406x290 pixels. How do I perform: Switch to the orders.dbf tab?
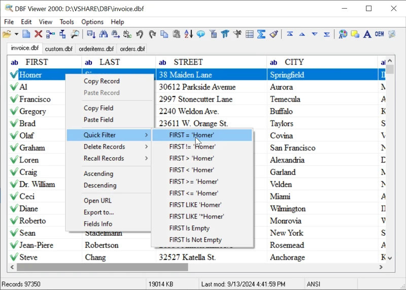[132, 49]
